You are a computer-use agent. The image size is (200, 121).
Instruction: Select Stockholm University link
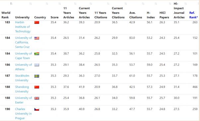point(22,78)
